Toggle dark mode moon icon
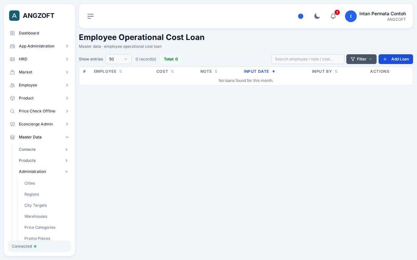The image size is (417, 260). pos(317,16)
